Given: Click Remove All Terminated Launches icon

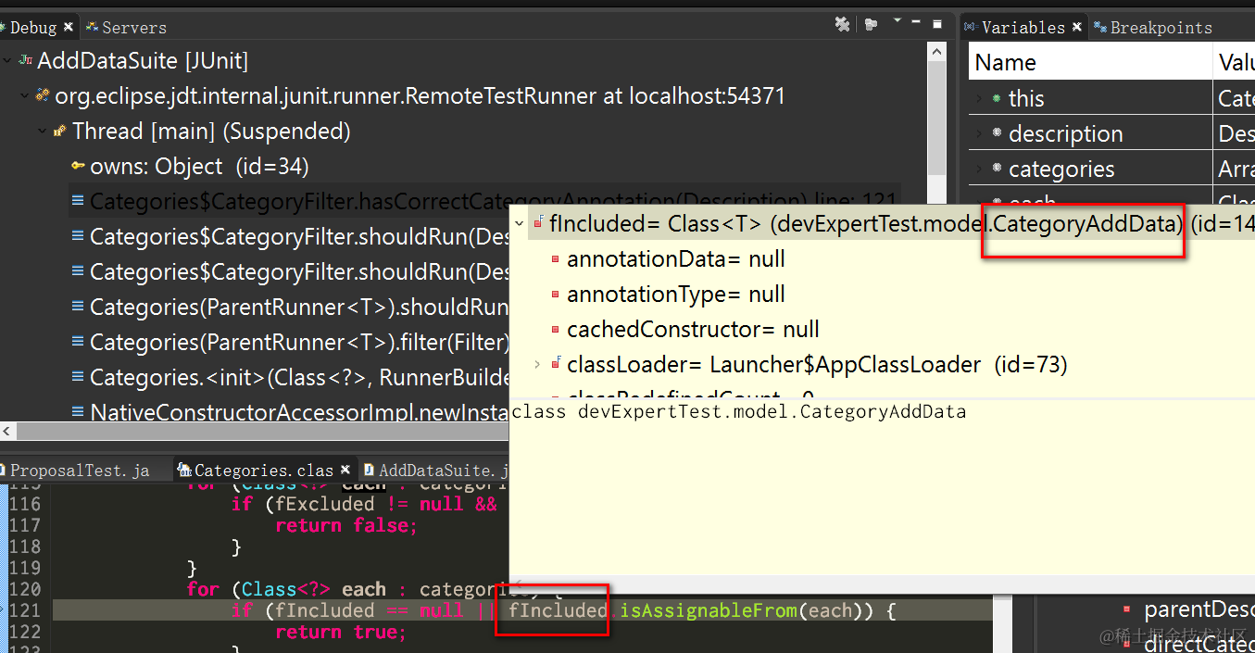Looking at the screenshot, I should (842, 25).
